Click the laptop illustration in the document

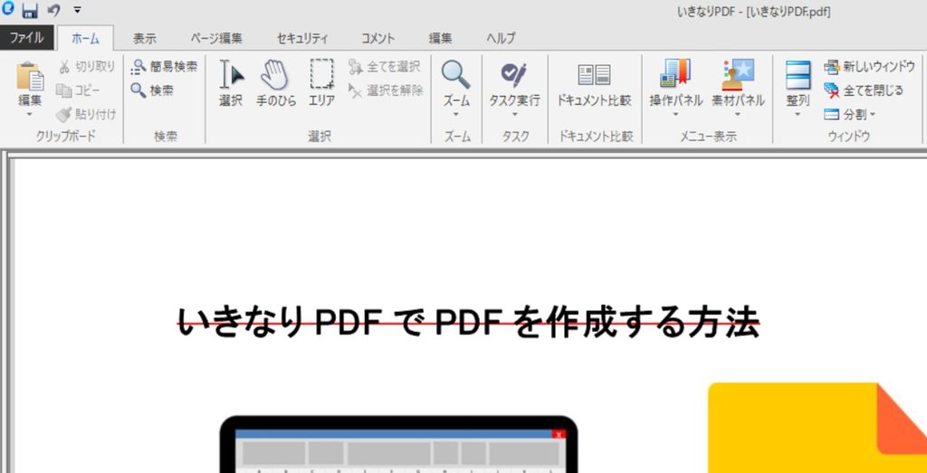[x=398, y=444]
